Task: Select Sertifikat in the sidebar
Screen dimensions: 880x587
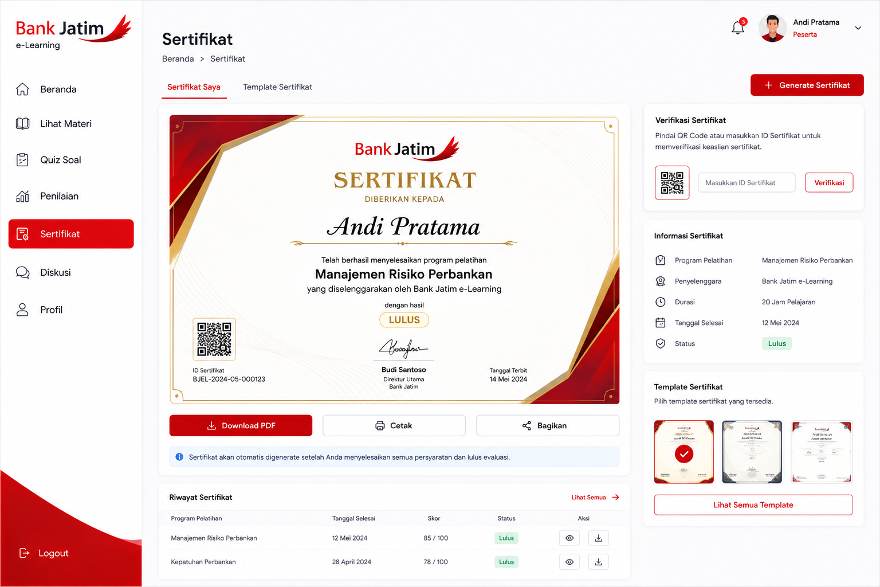Action: (x=71, y=234)
